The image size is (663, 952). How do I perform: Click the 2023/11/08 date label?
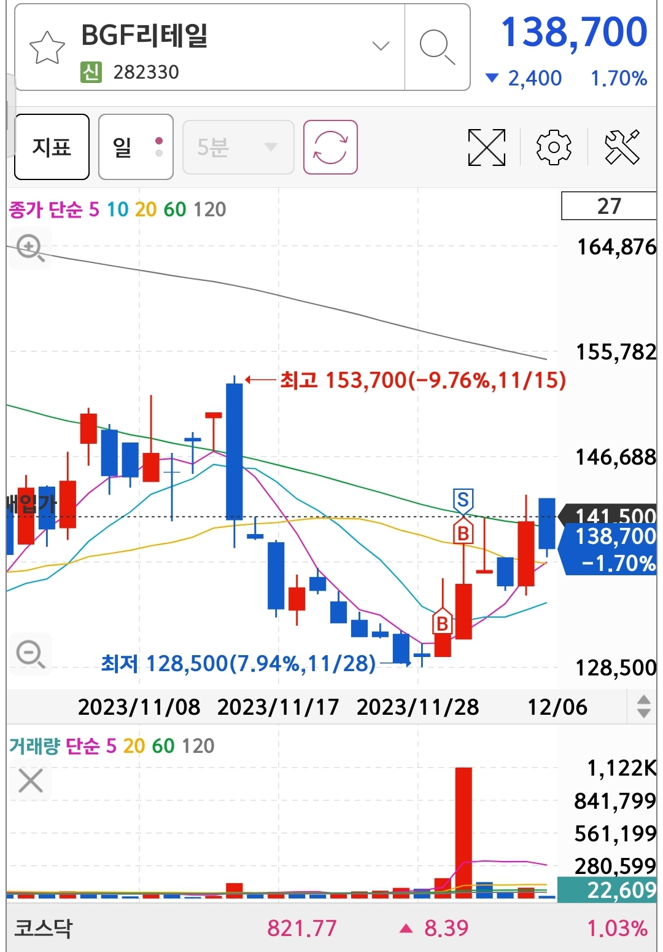pyautogui.click(x=139, y=707)
